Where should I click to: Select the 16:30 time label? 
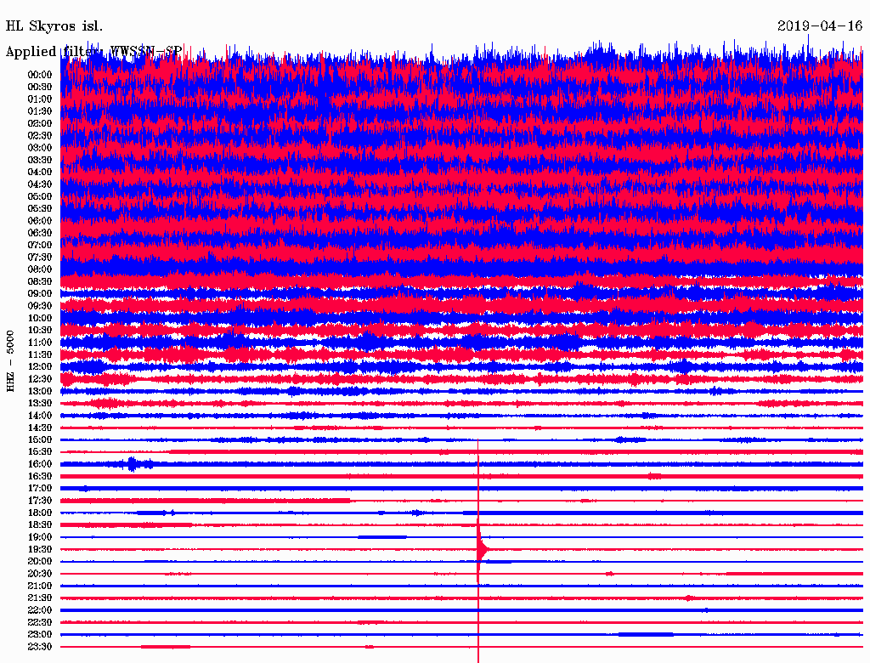40,477
